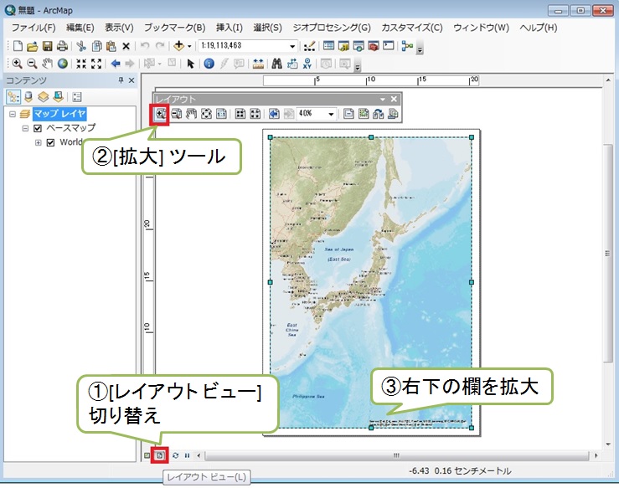
Task: Select the layout Pan hand tool
Action: point(190,115)
